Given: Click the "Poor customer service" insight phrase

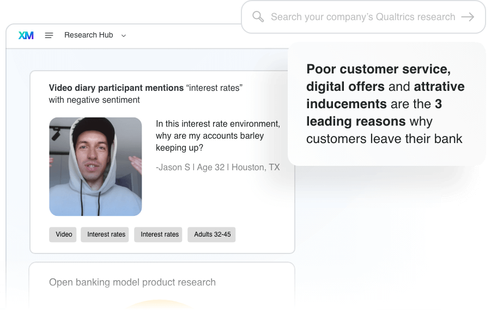Looking at the screenshot, I should point(379,70).
